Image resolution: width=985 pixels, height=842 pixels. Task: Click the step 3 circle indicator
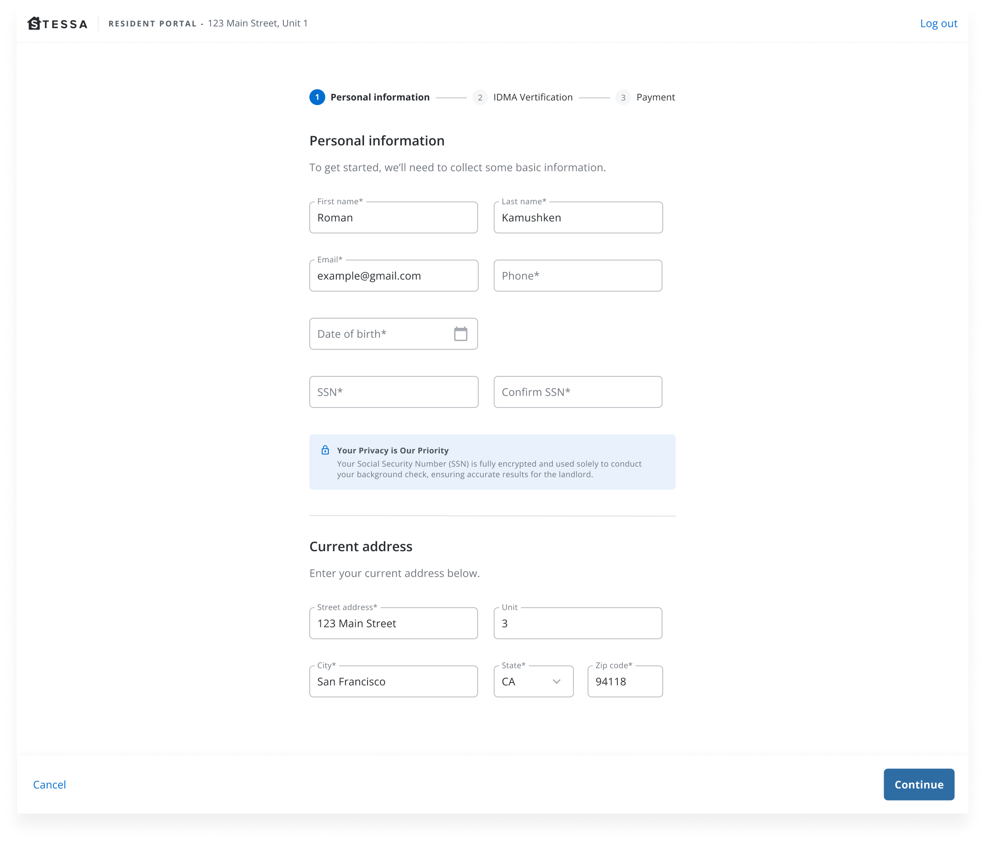[623, 97]
